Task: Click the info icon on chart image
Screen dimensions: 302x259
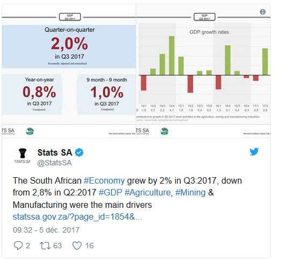Action: pyautogui.click(x=263, y=12)
